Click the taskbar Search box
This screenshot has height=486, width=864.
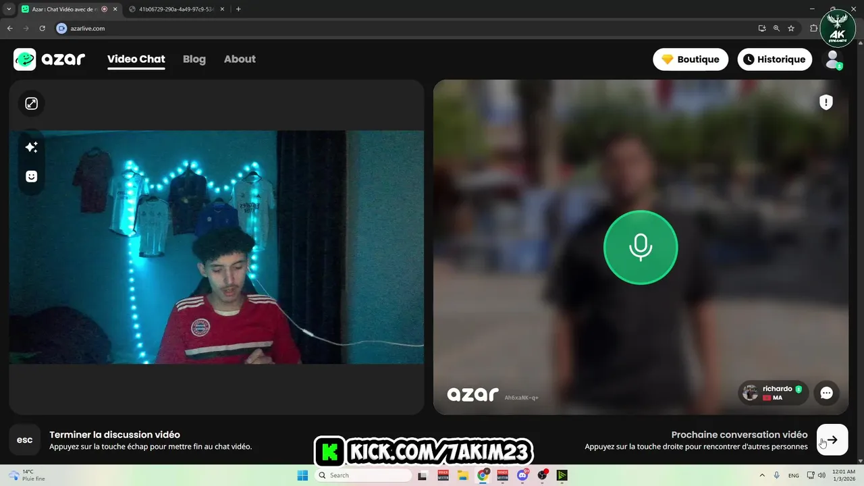point(363,475)
